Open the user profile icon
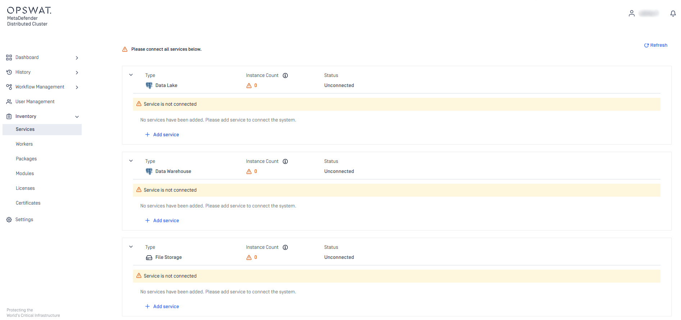 coord(631,13)
